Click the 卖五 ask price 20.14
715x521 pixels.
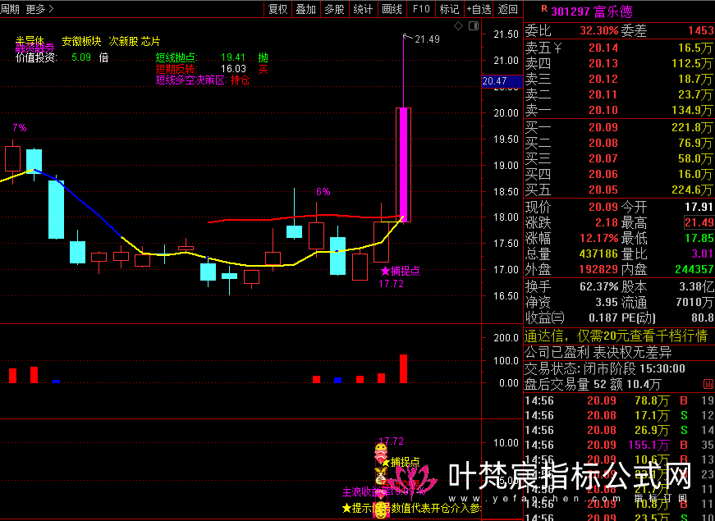603,48
